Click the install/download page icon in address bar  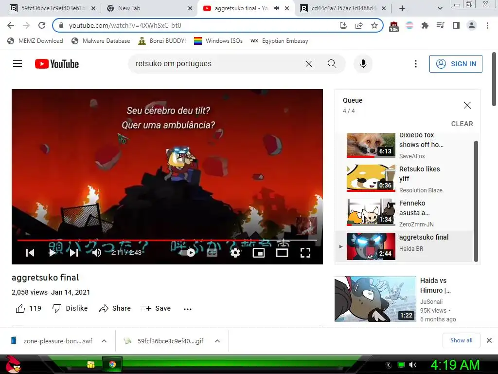point(343,25)
